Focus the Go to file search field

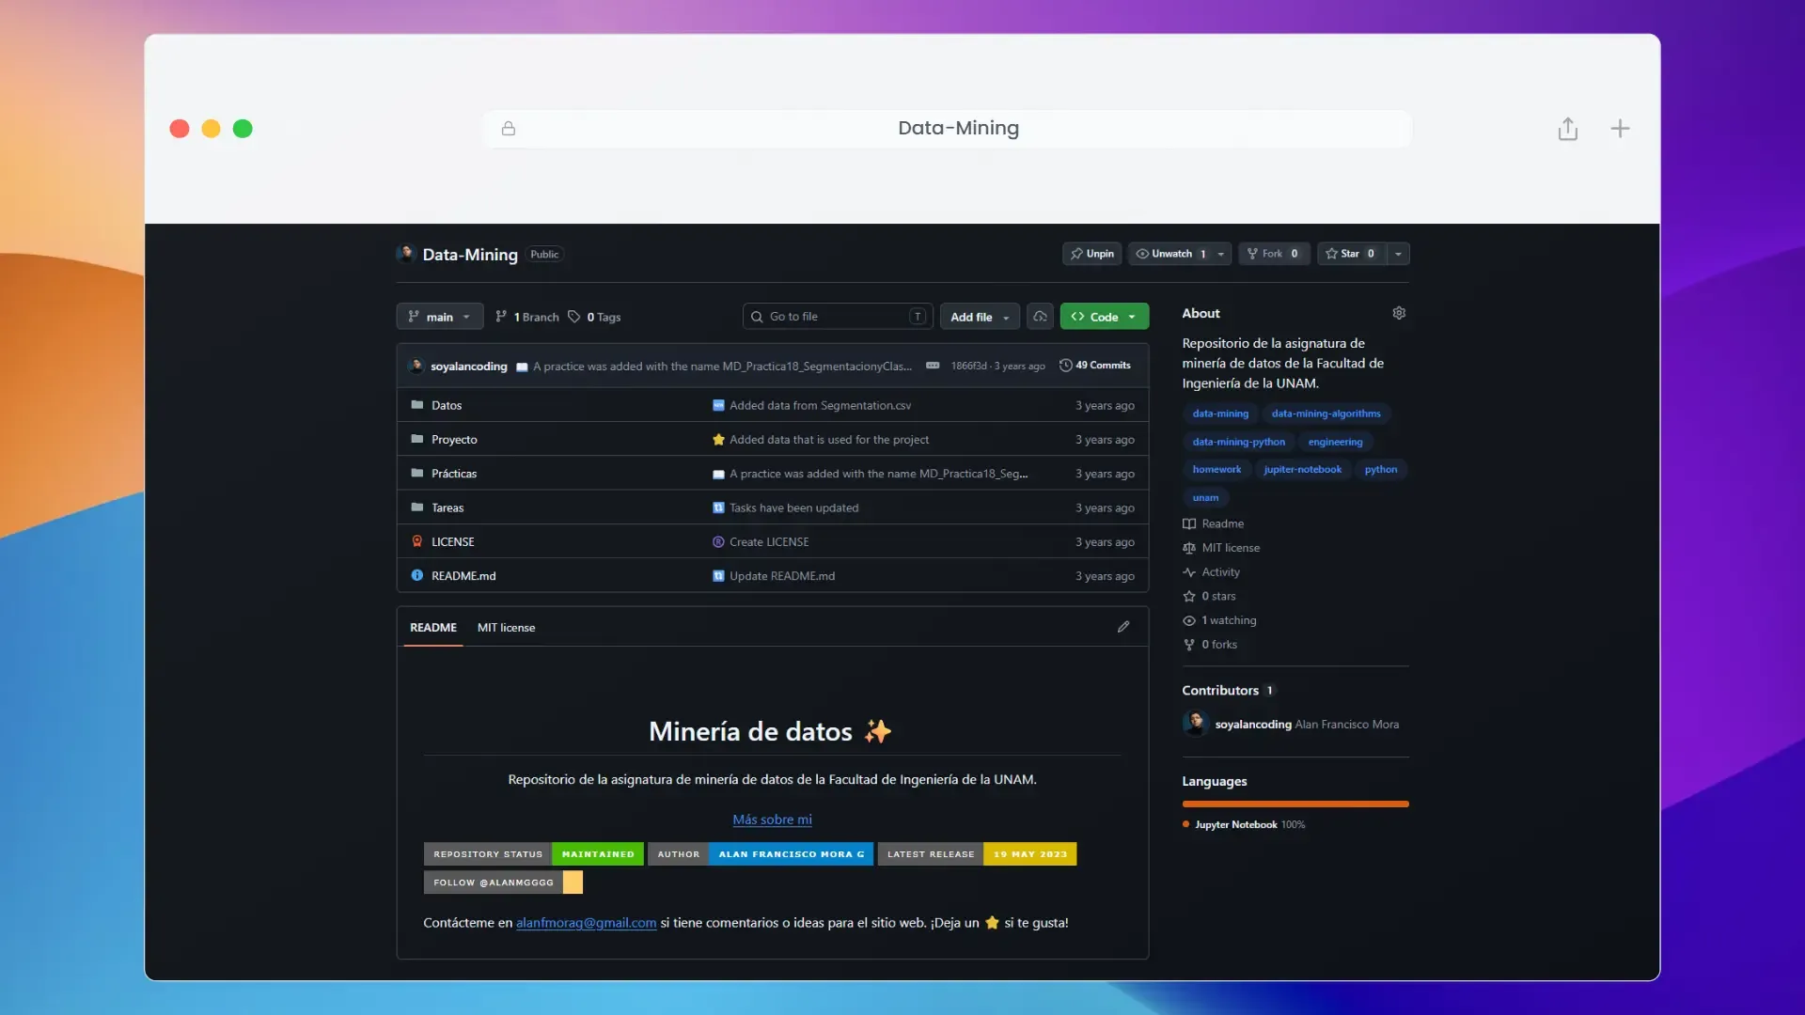[x=838, y=317]
